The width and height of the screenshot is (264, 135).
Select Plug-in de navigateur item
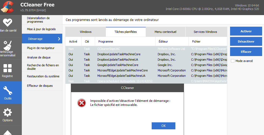point(42,48)
